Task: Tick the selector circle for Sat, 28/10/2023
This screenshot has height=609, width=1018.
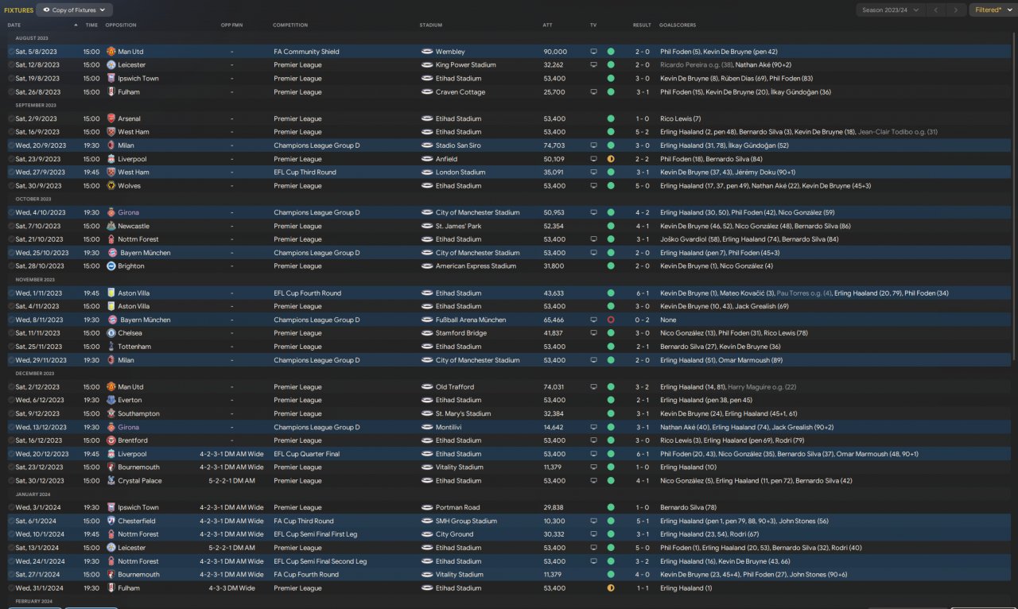Action: click(11, 266)
